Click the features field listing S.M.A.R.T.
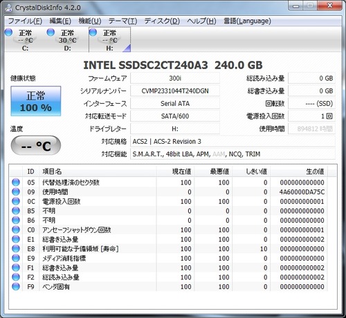This screenshot has width=346, height=318. (233, 154)
